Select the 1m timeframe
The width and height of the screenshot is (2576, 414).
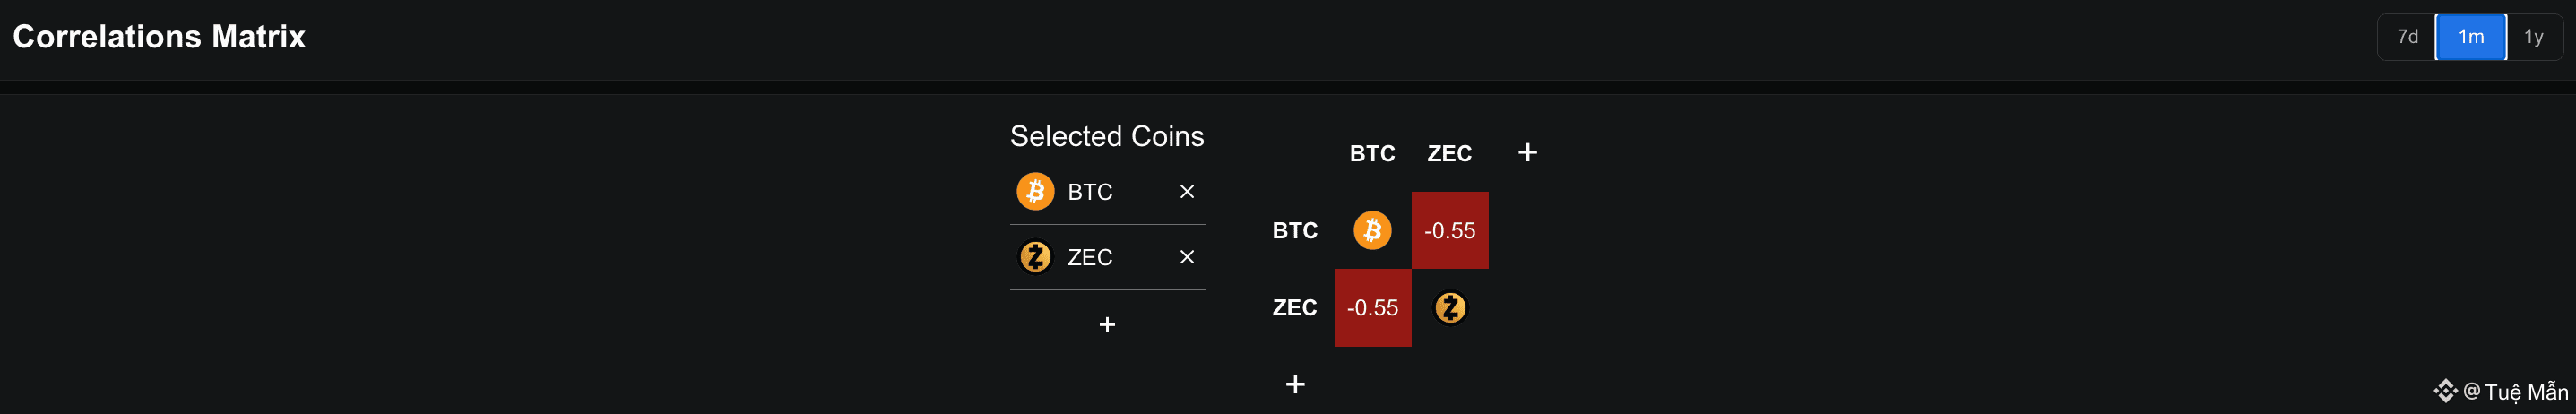pos(2470,37)
